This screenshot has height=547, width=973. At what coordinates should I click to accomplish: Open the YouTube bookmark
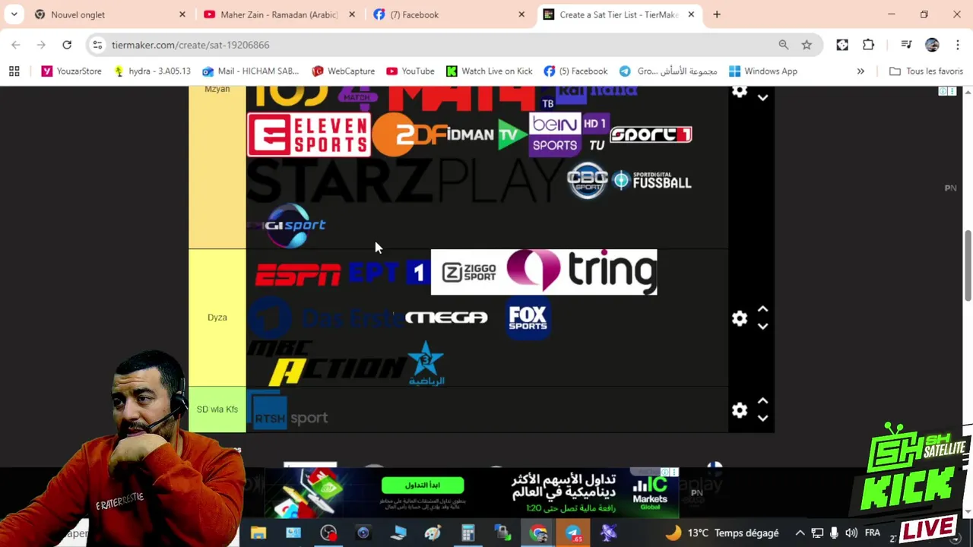[410, 71]
